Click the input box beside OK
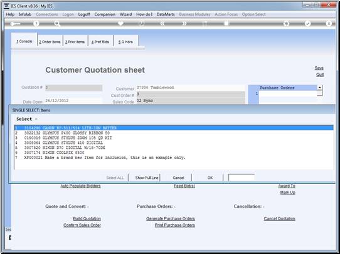Screen dimensions: 340x254 pyautogui.click(x=242, y=178)
